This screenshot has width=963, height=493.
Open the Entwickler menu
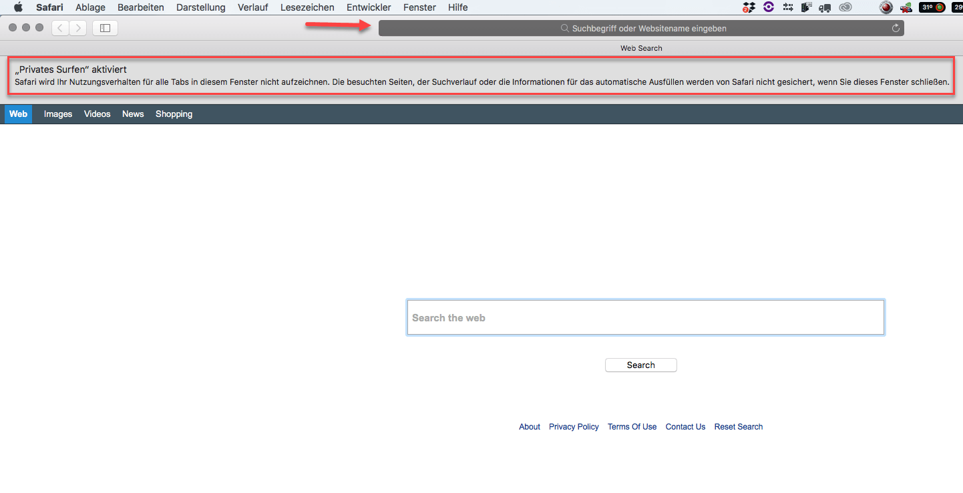click(369, 7)
